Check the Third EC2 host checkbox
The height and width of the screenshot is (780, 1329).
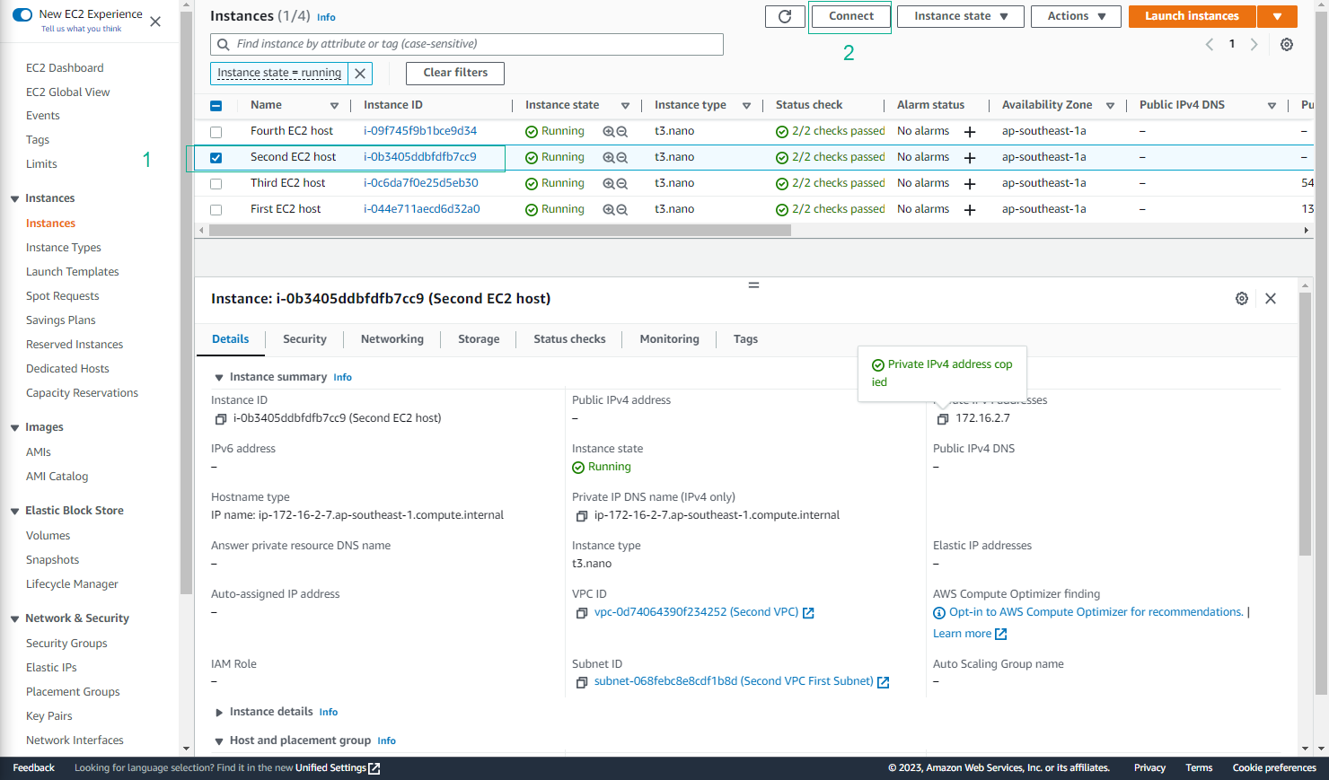click(x=216, y=184)
